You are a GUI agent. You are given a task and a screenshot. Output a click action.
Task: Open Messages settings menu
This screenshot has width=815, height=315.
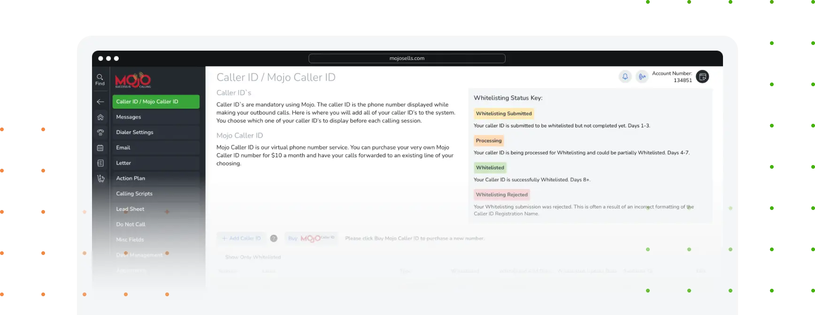(156, 117)
